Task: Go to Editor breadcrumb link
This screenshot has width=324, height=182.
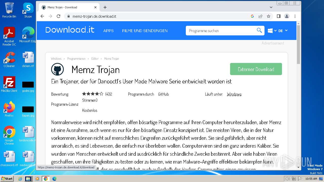Action: [x=95, y=58]
